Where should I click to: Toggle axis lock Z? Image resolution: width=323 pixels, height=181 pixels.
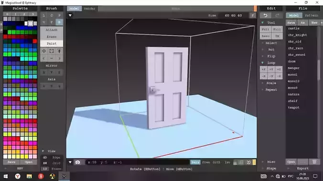(59, 86)
